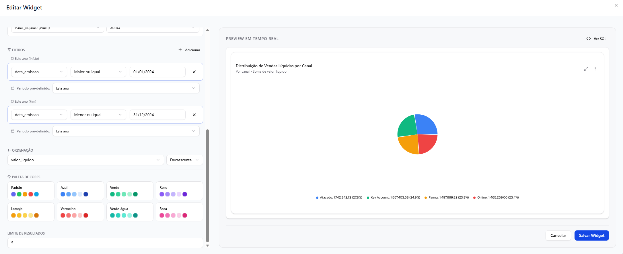Select the Roxo color palette
The height and width of the screenshot is (254, 623).
tap(179, 191)
